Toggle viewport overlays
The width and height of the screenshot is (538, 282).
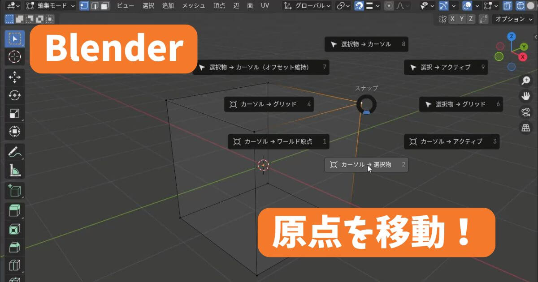tap(467, 6)
